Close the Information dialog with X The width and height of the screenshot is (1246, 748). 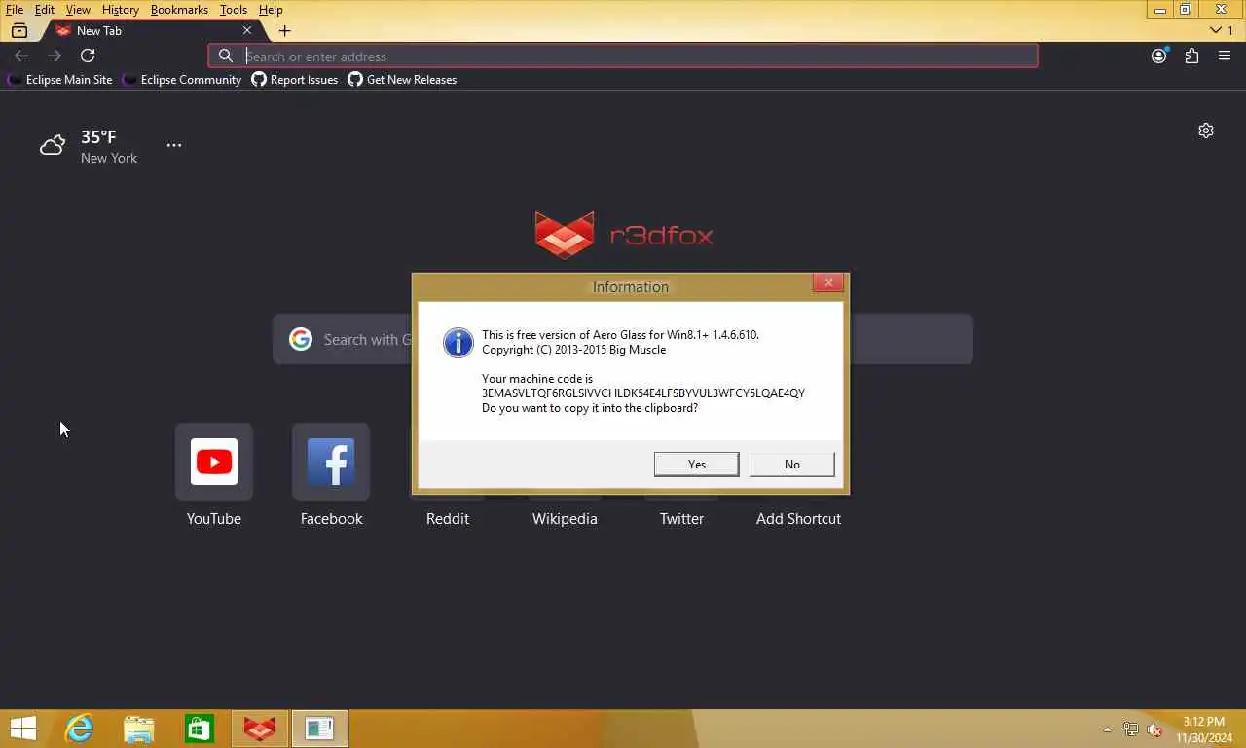pos(828,282)
